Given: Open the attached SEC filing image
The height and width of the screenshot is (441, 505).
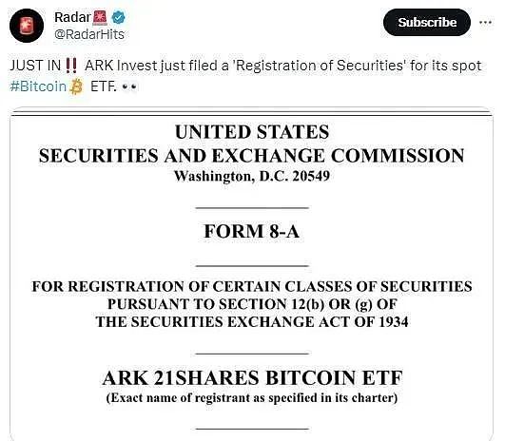Looking at the screenshot, I should (x=251, y=274).
